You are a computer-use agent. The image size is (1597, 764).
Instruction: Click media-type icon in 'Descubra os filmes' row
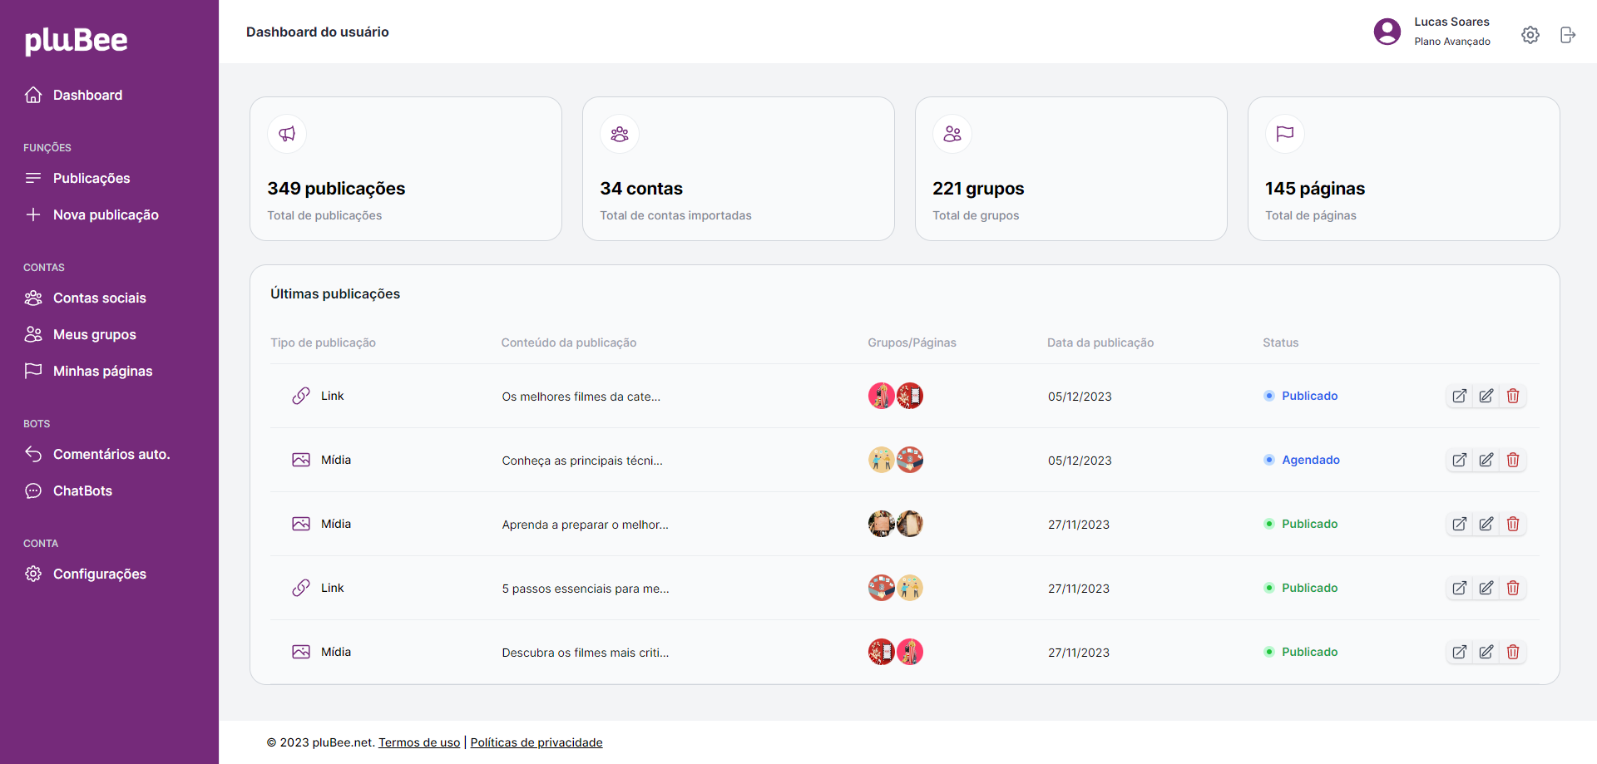pyautogui.click(x=301, y=652)
